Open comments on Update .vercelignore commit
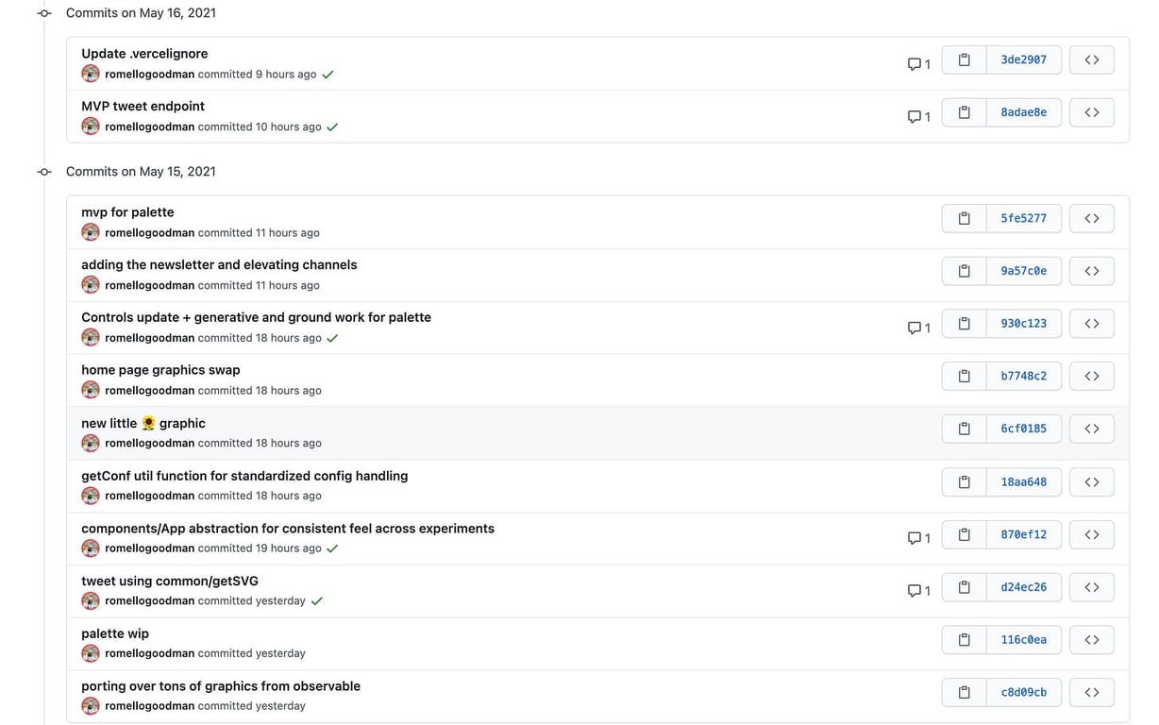 pos(918,64)
